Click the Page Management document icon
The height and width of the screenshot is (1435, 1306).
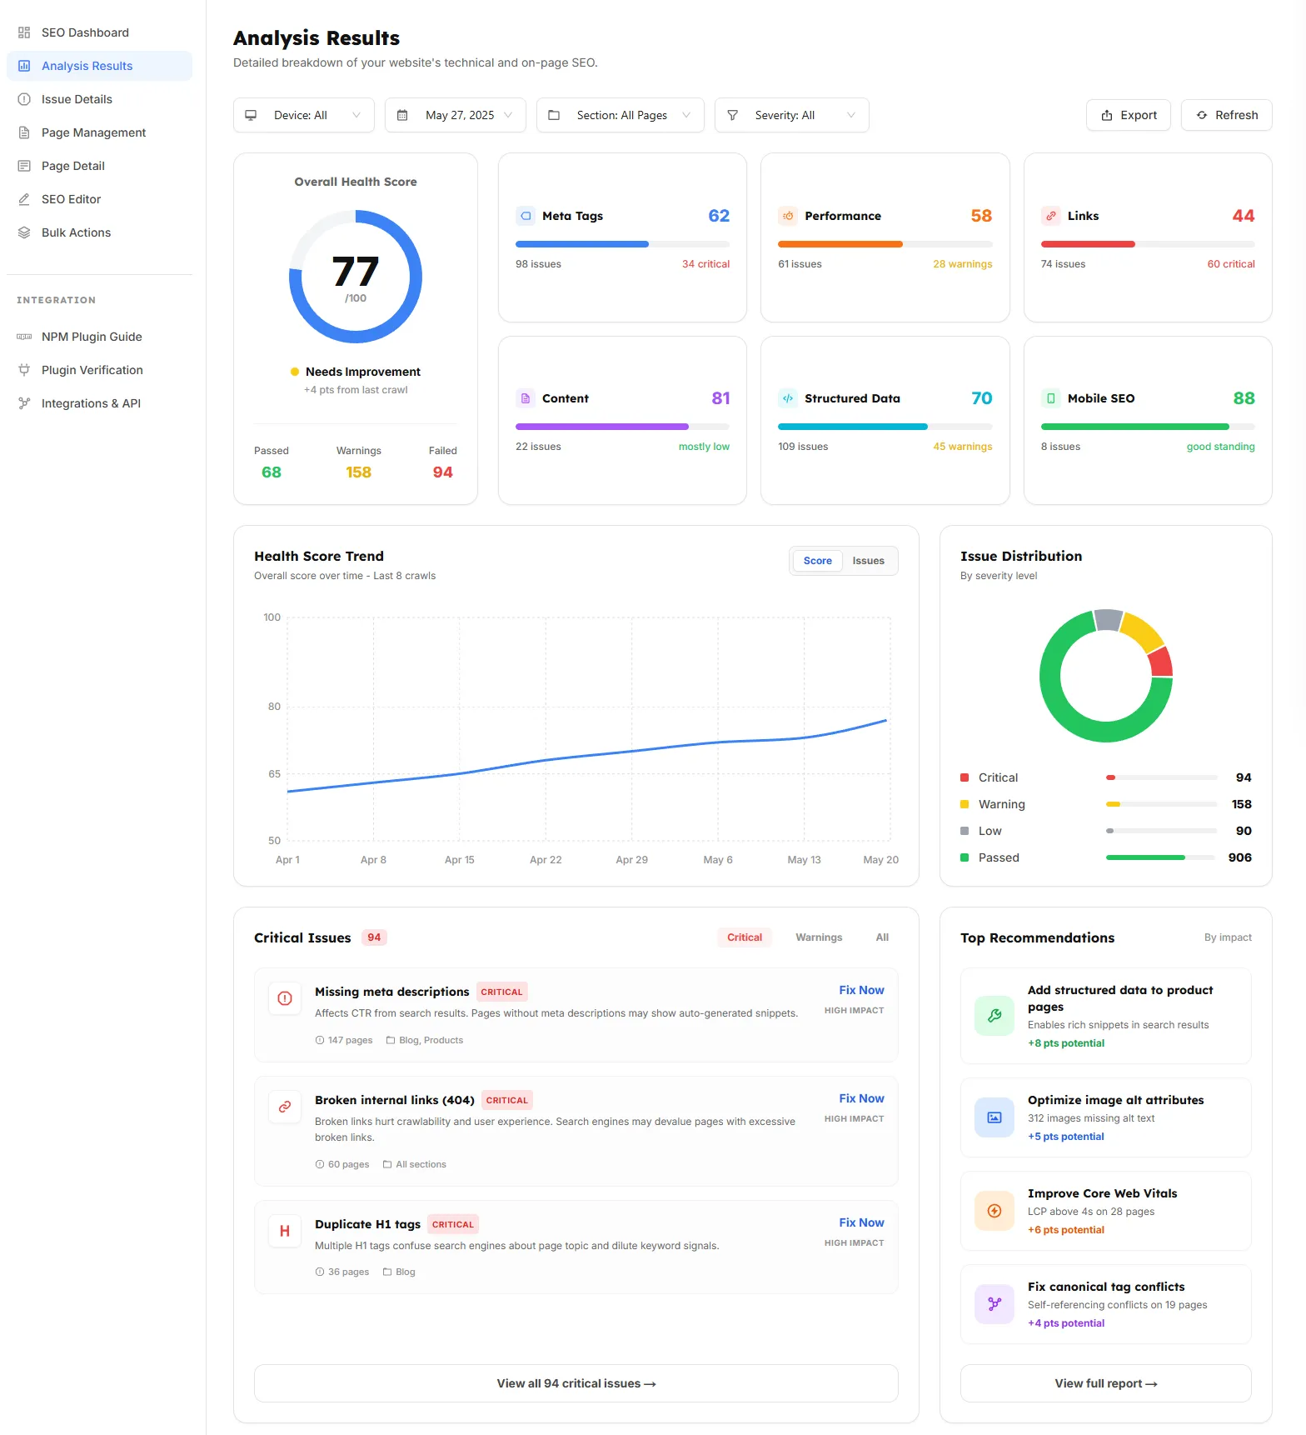24,132
